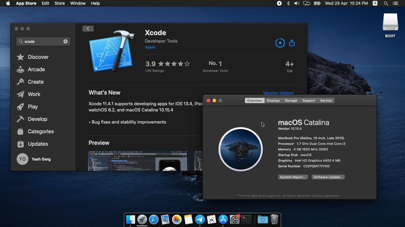Switch to the Storage tab
405x227 pixels.
point(291,100)
